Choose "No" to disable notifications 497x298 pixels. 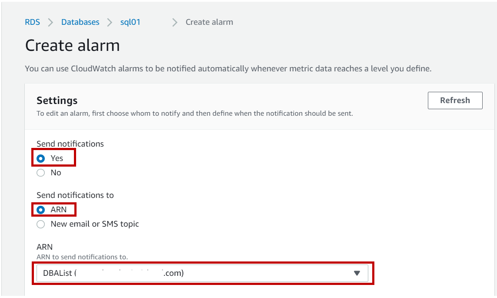(x=41, y=172)
